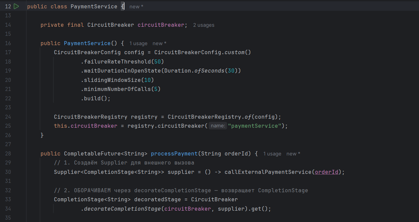
Task: Click line number 28 in the gutter
Action: tap(8, 153)
